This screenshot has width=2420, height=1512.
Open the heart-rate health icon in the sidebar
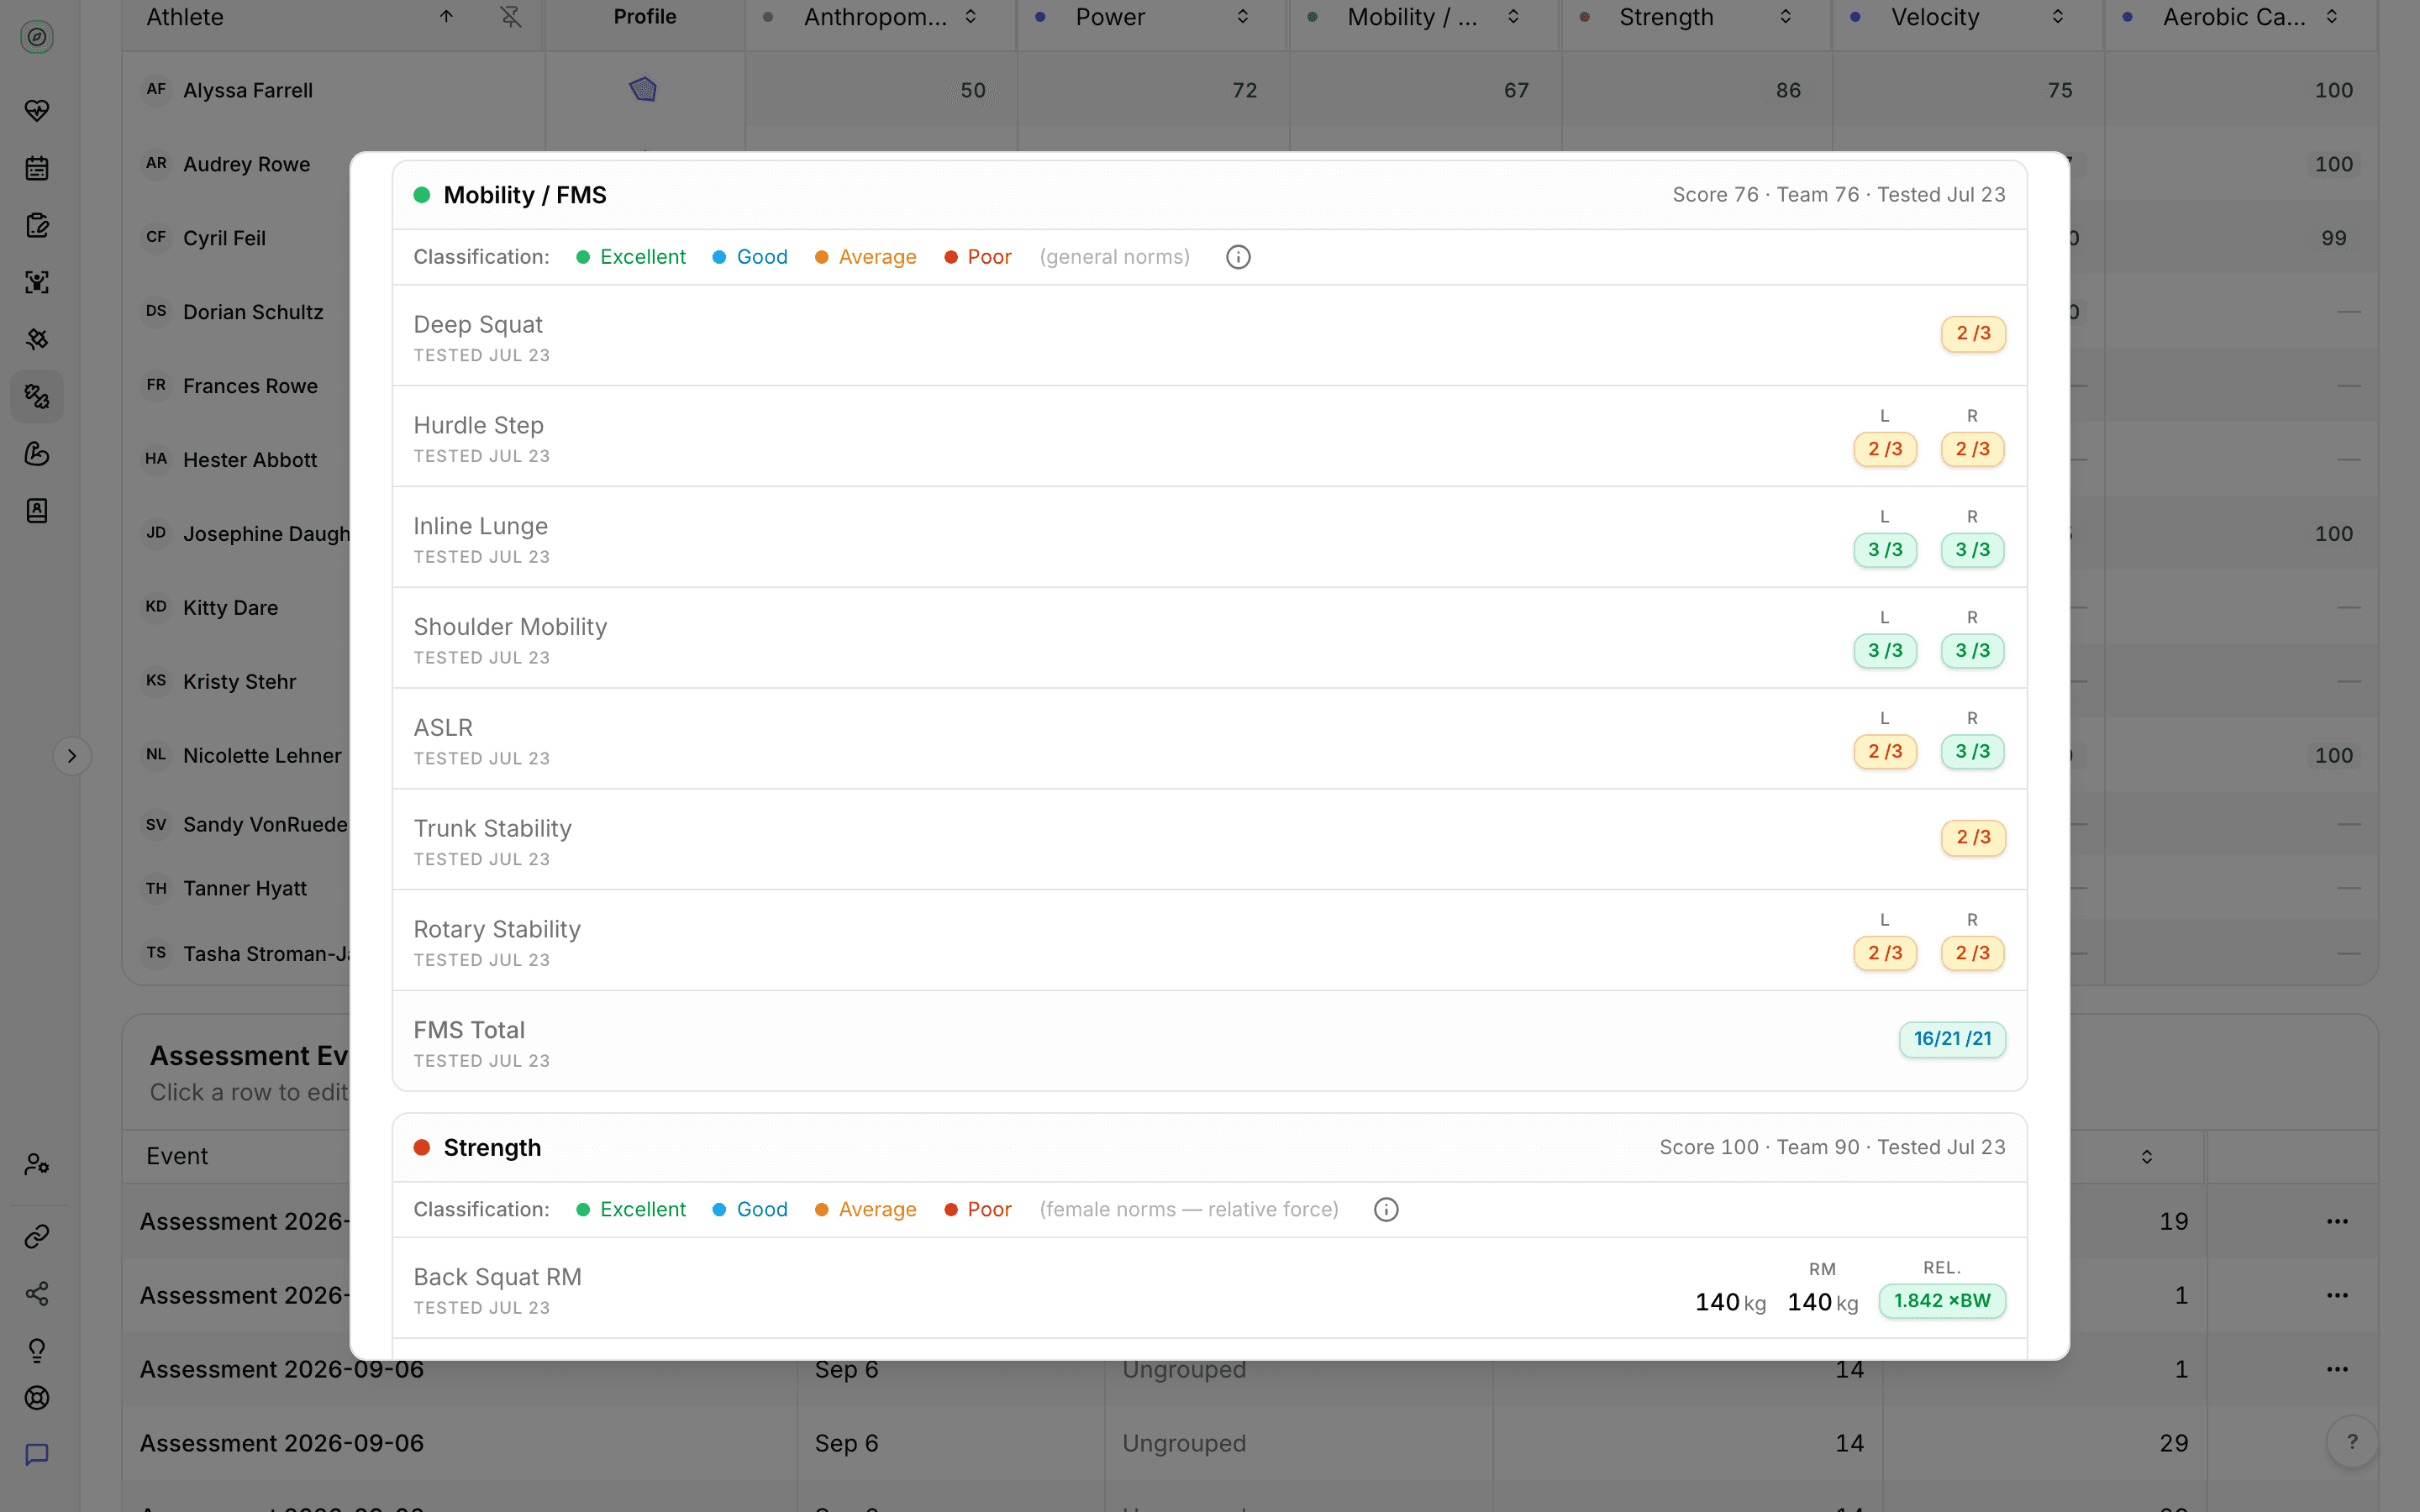(37, 111)
